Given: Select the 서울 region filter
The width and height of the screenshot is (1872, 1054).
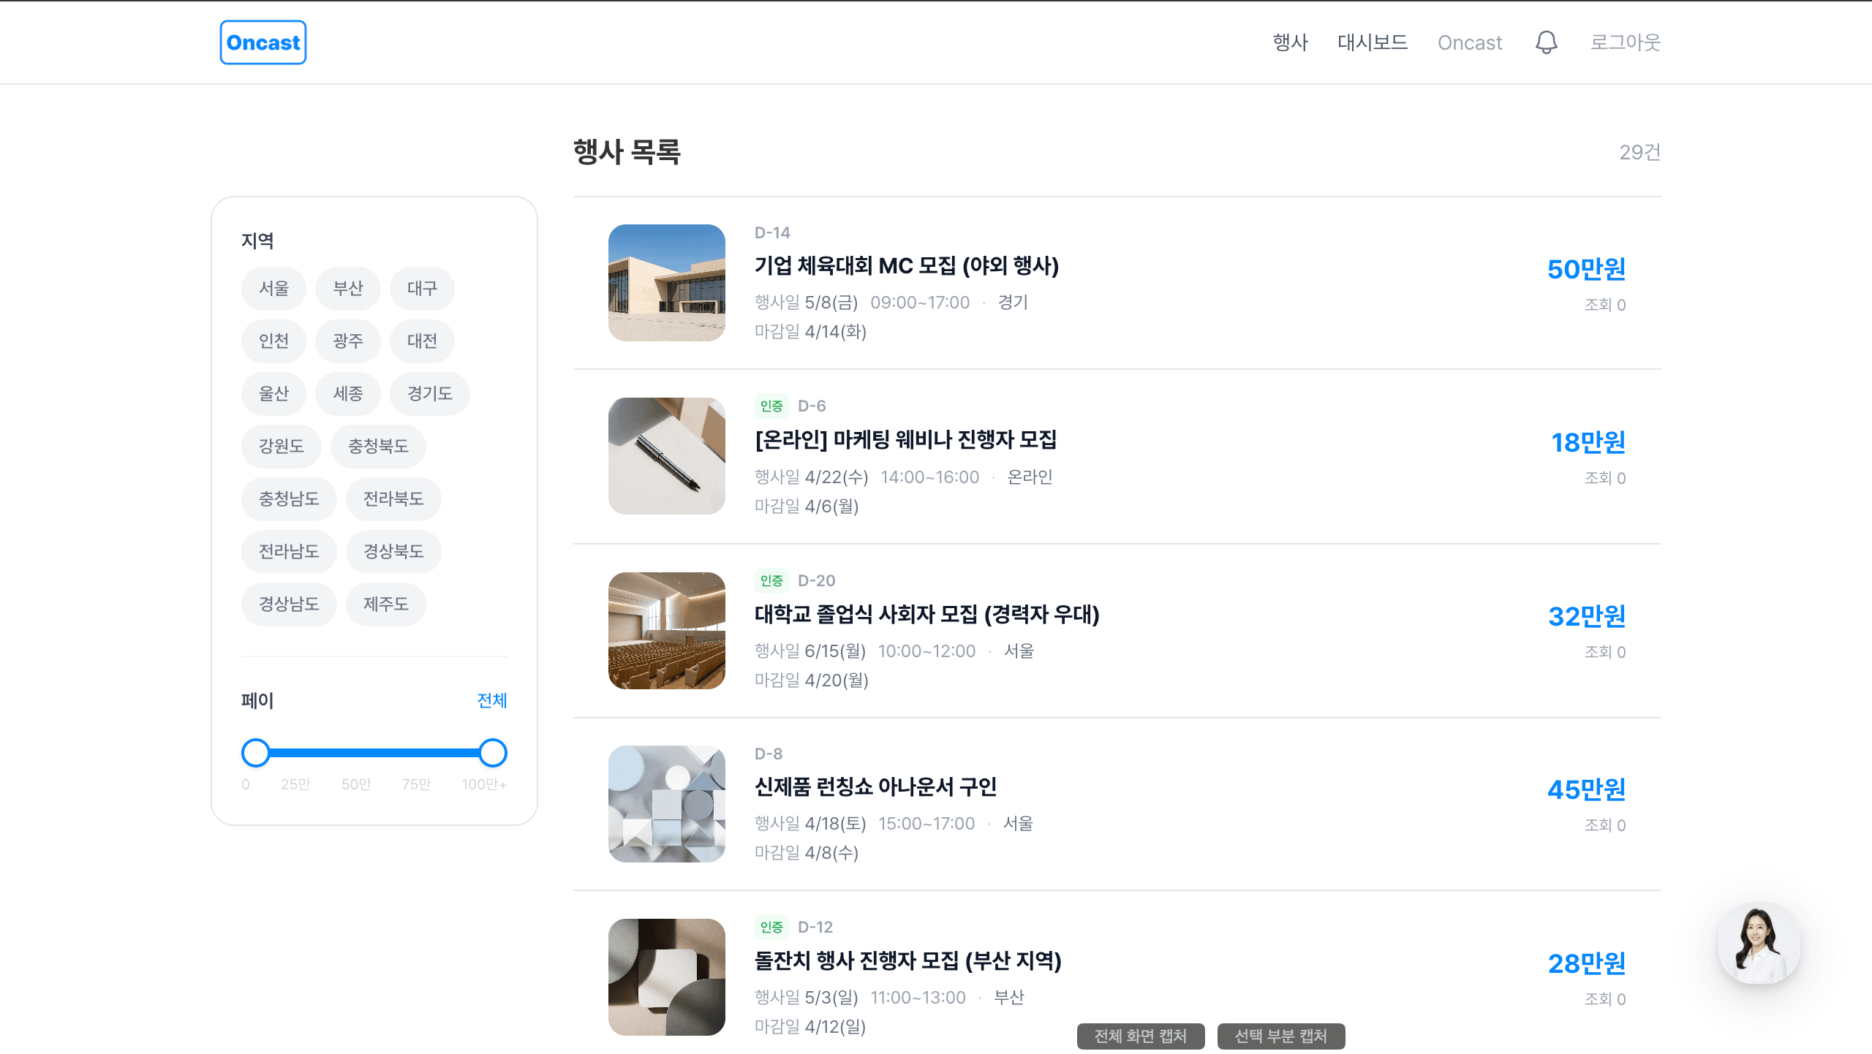Looking at the screenshot, I should click(x=273, y=288).
